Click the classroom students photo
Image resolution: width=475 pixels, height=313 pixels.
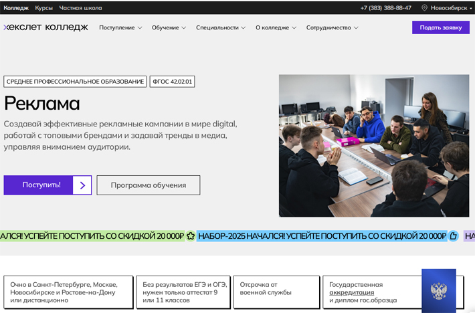(x=374, y=146)
